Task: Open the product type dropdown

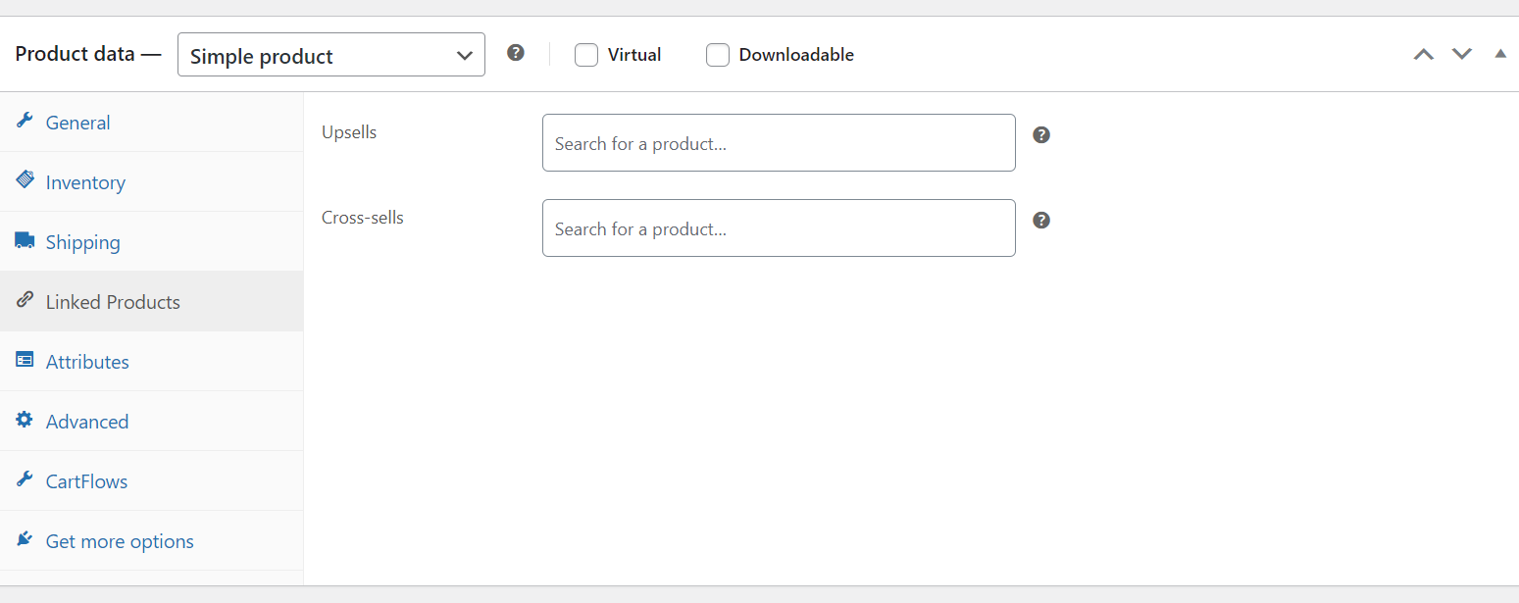Action: (330, 54)
